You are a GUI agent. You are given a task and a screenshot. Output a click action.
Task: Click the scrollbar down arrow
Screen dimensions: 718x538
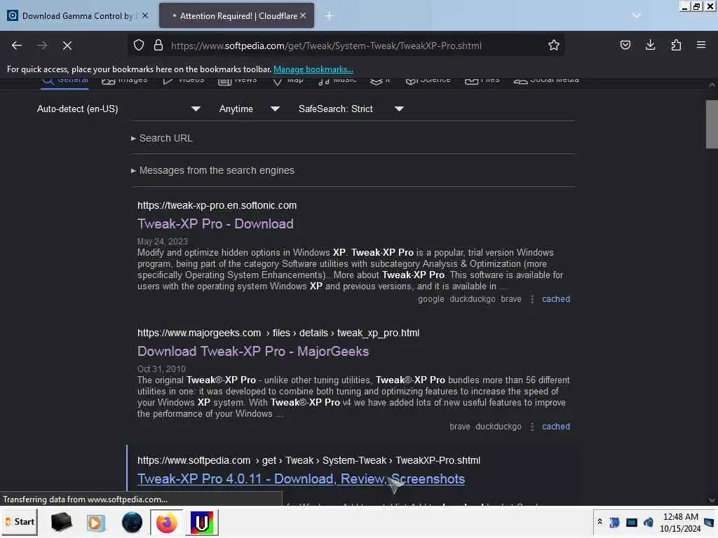tap(712, 500)
